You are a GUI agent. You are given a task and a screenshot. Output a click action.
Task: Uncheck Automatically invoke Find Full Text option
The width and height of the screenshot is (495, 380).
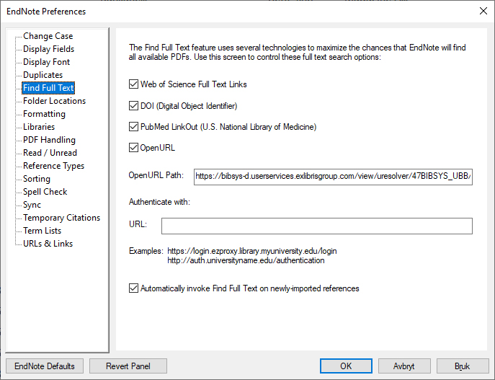click(133, 288)
